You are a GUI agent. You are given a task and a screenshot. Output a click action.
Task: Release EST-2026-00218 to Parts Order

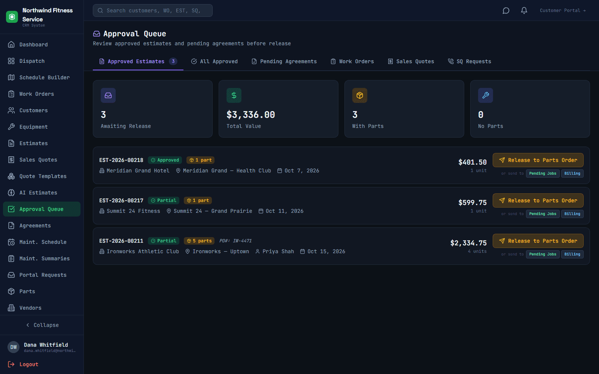(538, 160)
